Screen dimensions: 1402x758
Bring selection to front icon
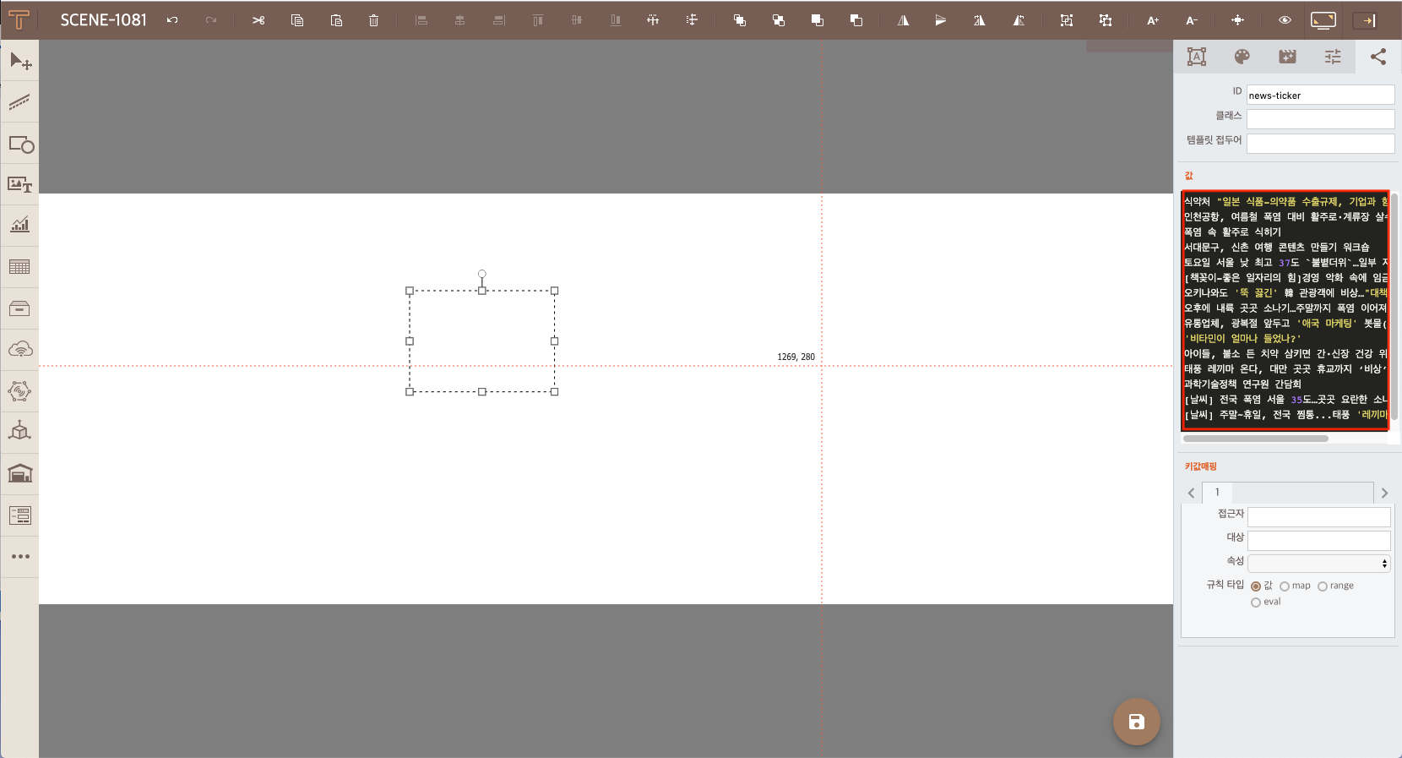(817, 20)
